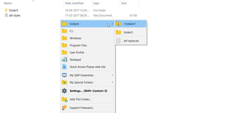Expand My Special Folders submenu chevron
The height and width of the screenshot is (113, 226).
[112, 82]
